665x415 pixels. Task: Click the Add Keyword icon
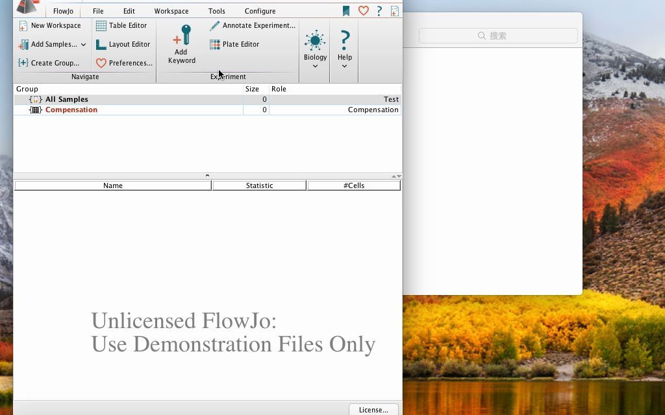pyautogui.click(x=181, y=36)
